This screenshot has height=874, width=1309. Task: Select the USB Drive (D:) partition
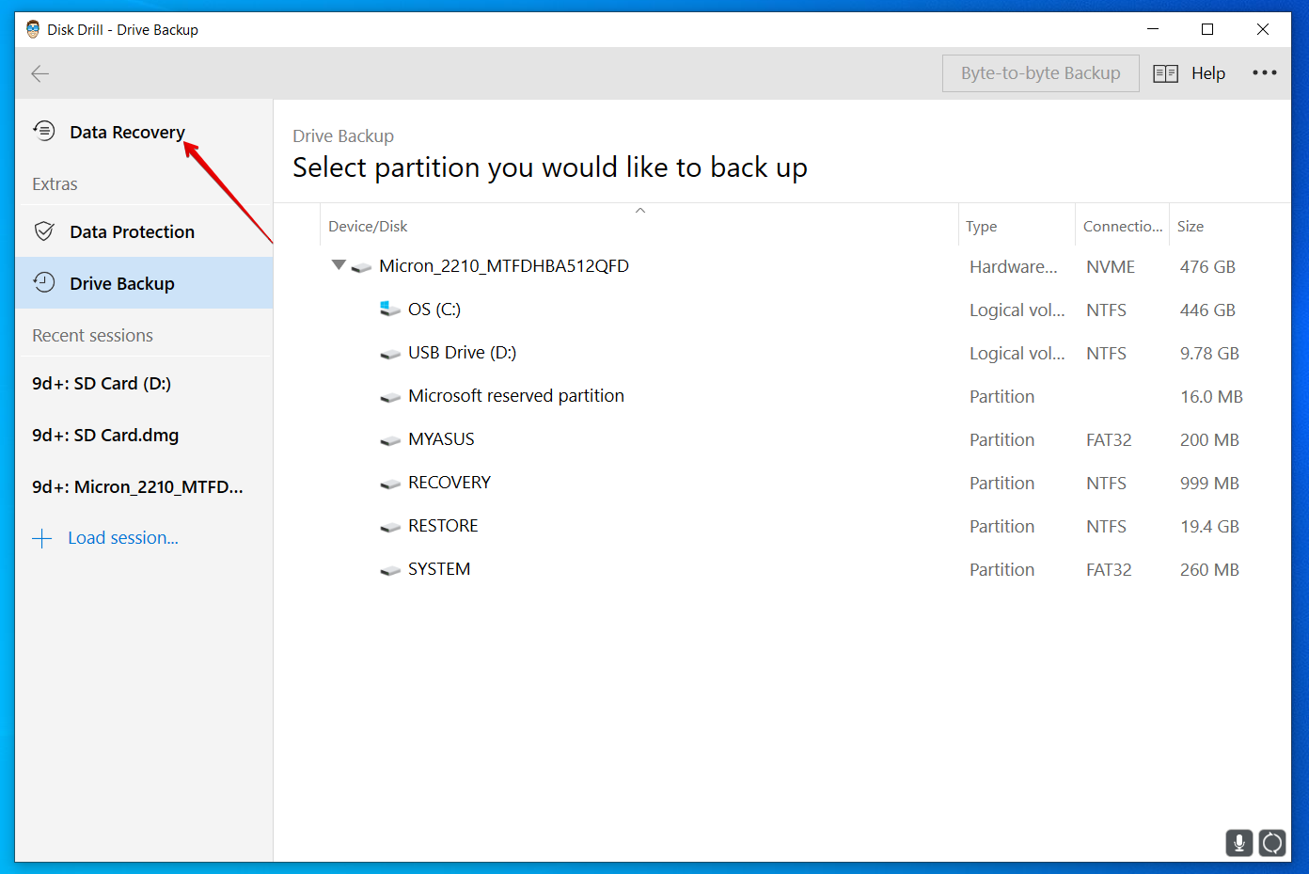tap(782, 353)
